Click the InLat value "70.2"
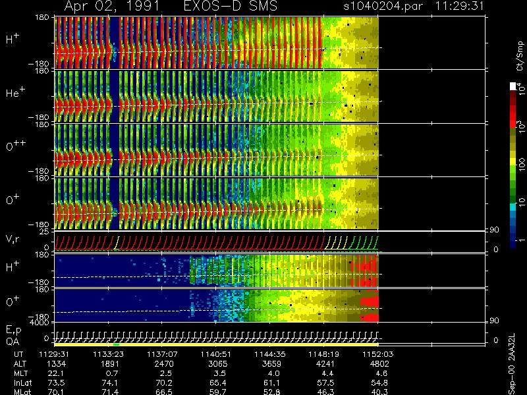The height and width of the screenshot is (395, 527). 164,383
